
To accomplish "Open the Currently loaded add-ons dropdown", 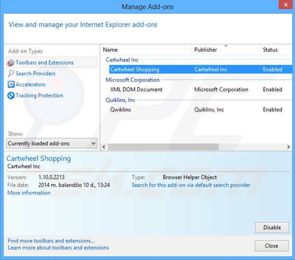I will tap(52, 144).
